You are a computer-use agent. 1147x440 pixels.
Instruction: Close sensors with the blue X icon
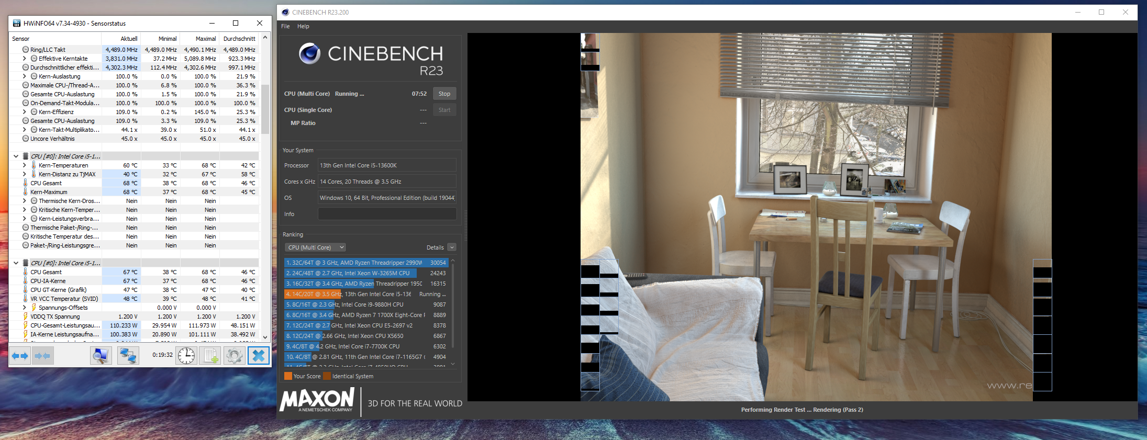[x=259, y=356]
